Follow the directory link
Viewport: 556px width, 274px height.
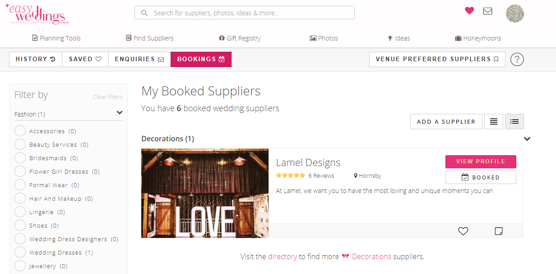click(283, 256)
